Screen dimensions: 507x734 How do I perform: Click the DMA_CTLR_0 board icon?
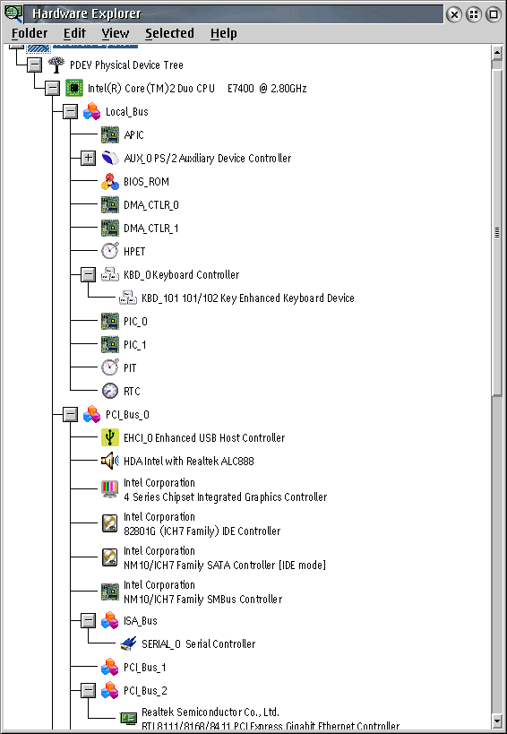click(110, 205)
